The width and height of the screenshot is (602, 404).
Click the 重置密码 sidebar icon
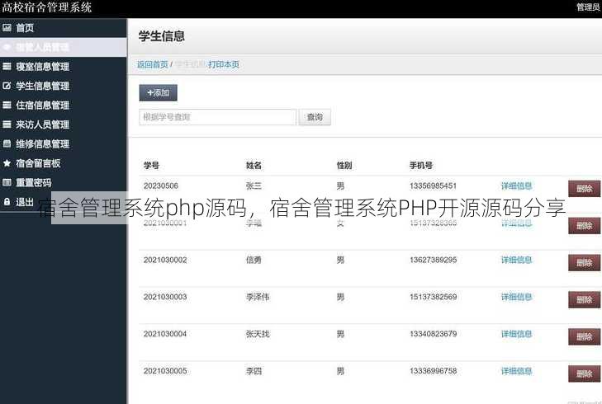pyautogui.click(x=7, y=182)
